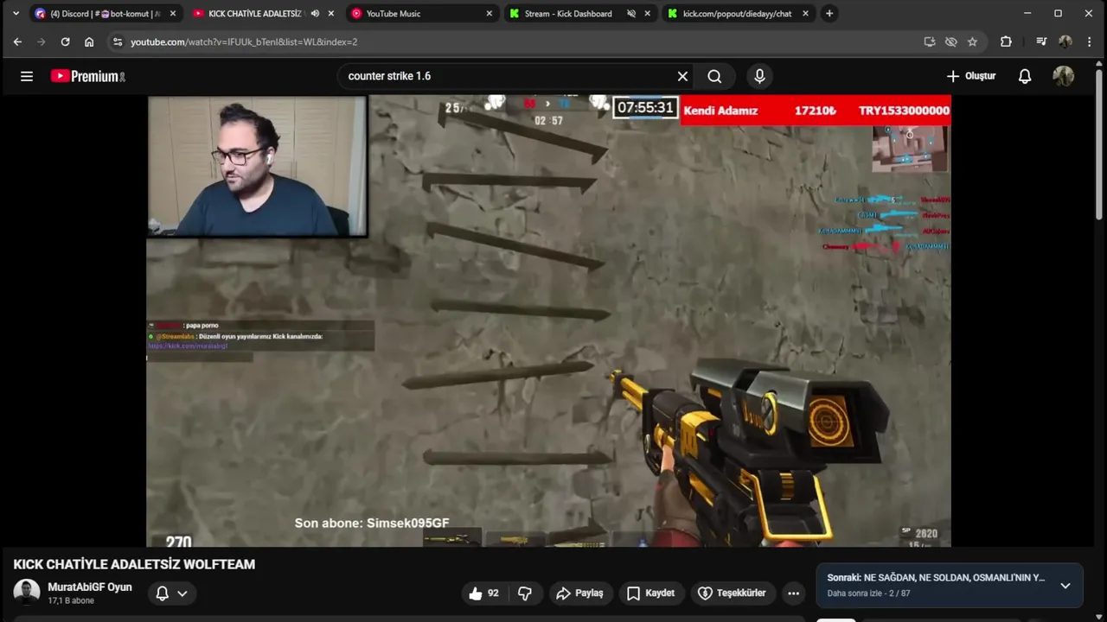Screen dimensions: 1107x622
Task: Open browser extensions puzzle icon
Action: [1006, 41]
